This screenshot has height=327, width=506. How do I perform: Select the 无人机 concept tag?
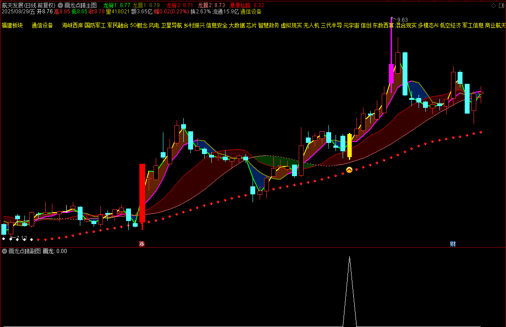click(x=312, y=25)
